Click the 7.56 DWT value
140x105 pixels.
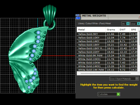[123, 59]
